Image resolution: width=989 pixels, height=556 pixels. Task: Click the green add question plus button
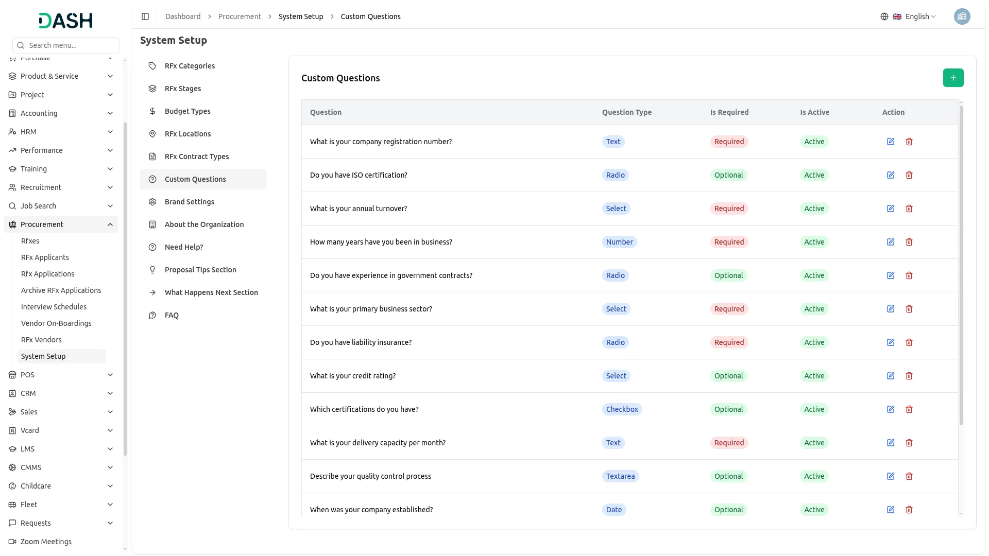[x=953, y=78]
